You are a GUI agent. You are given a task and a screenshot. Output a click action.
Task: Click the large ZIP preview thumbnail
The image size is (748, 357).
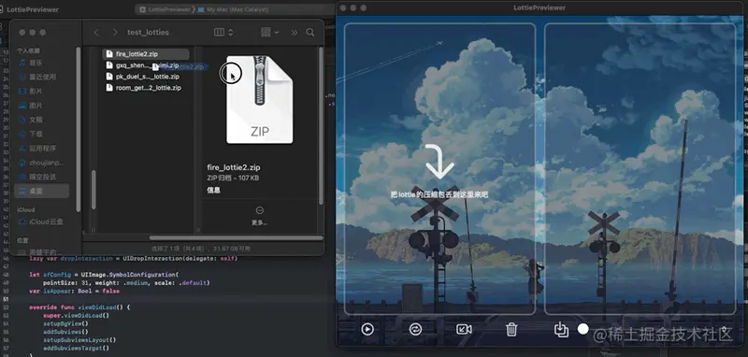coord(260,100)
